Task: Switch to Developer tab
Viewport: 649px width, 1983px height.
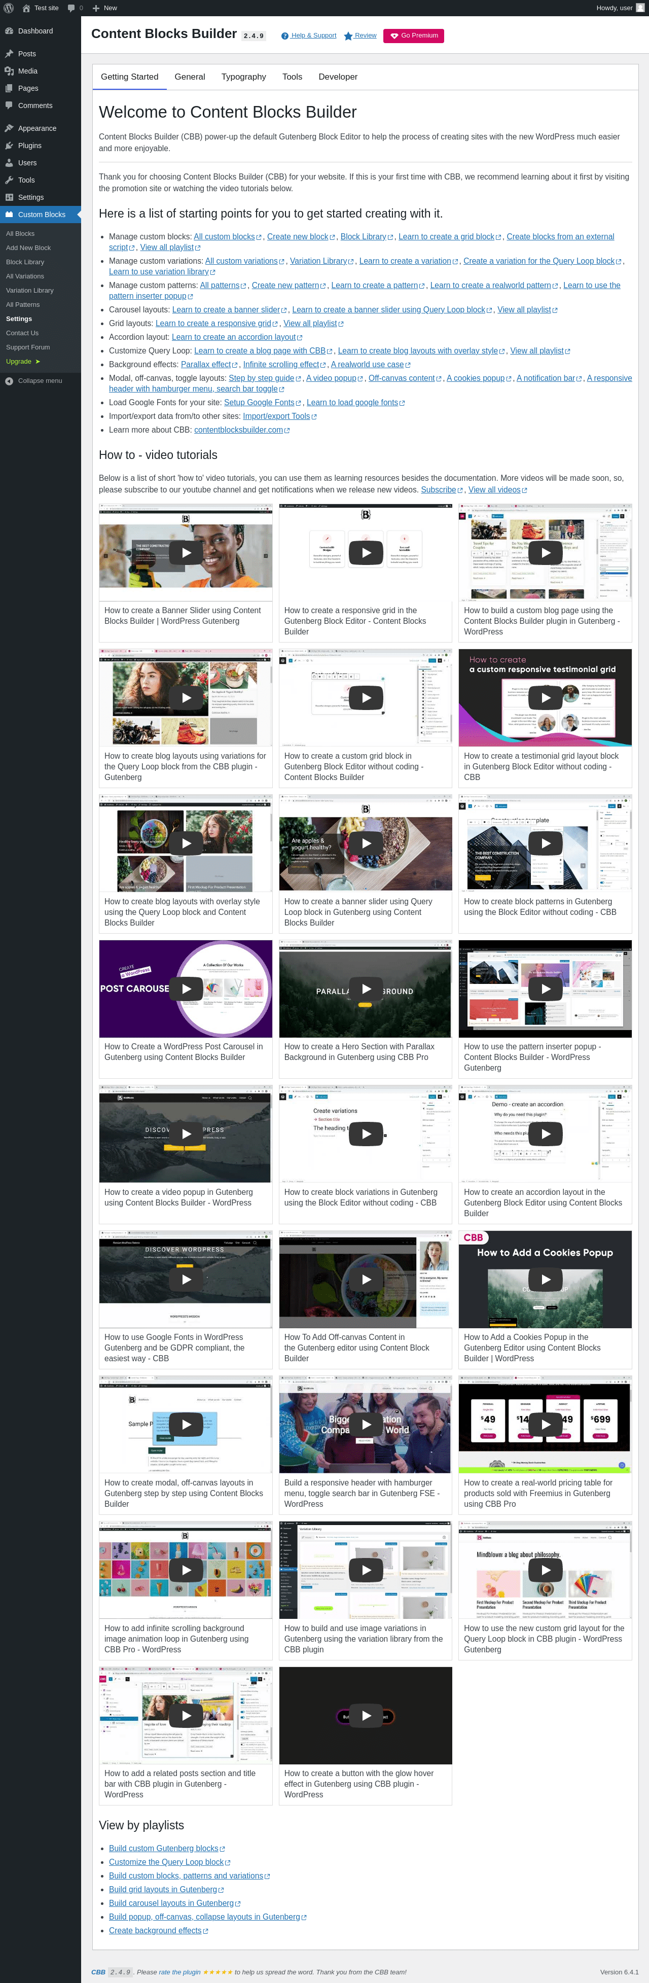Action: (338, 77)
